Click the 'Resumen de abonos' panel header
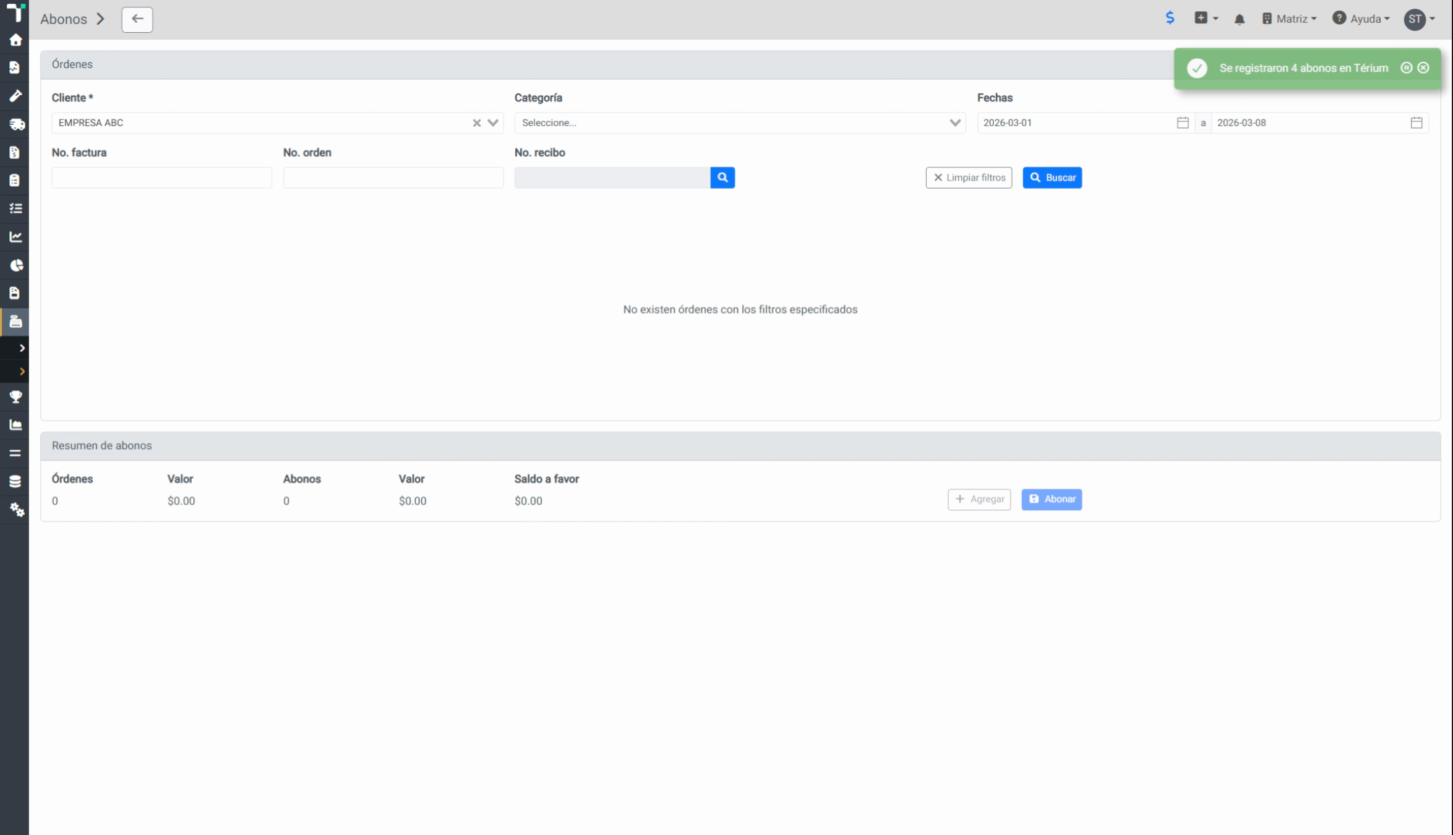The height and width of the screenshot is (835, 1453). coord(740,446)
